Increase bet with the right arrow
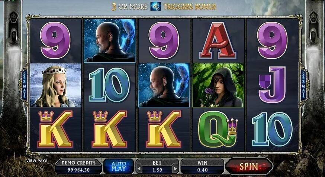325x177 pixels. coord(176,169)
